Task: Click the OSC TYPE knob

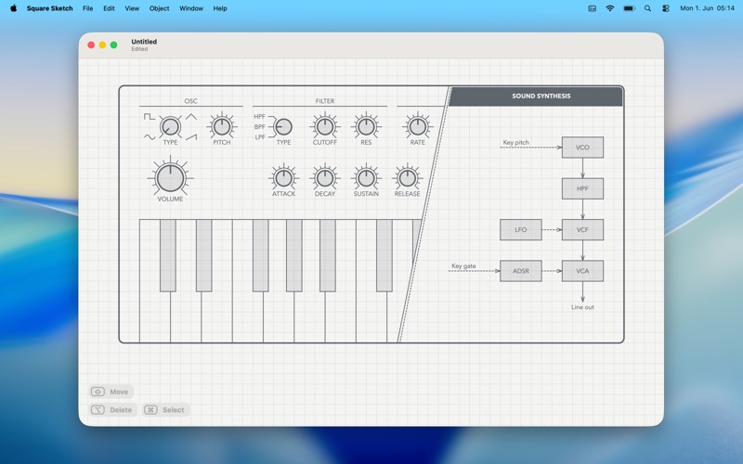Action: [x=170, y=126]
